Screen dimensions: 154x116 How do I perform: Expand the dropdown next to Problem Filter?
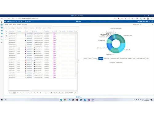tap(142, 24)
